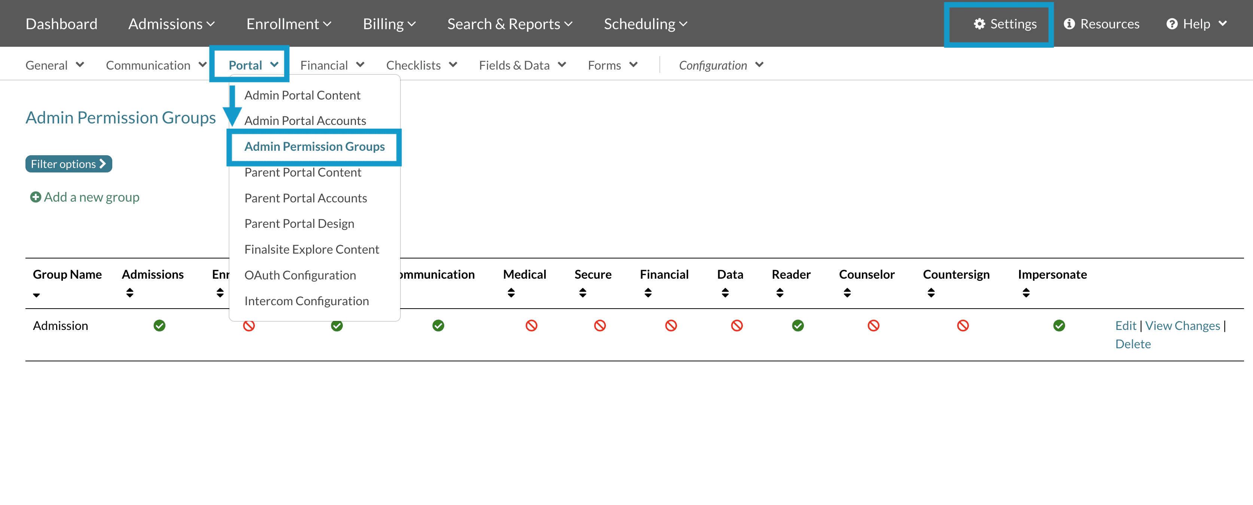The height and width of the screenshot is (505, 1253).
Task: Click View Changes link for Admission group
Action: [1182, 326]
